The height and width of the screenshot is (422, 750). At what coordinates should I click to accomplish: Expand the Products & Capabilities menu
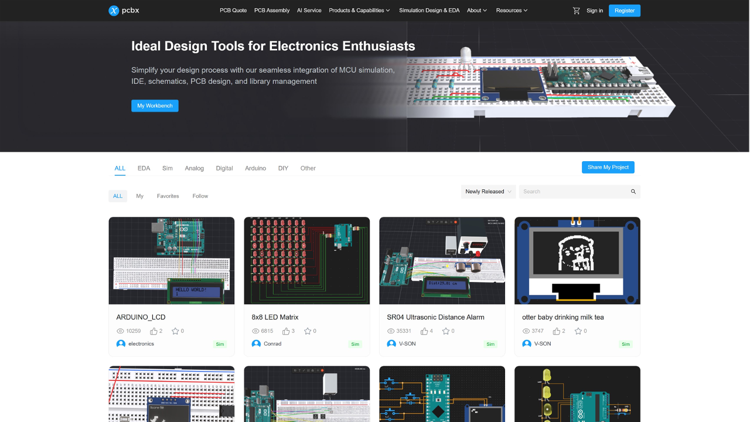coord(359,11)
